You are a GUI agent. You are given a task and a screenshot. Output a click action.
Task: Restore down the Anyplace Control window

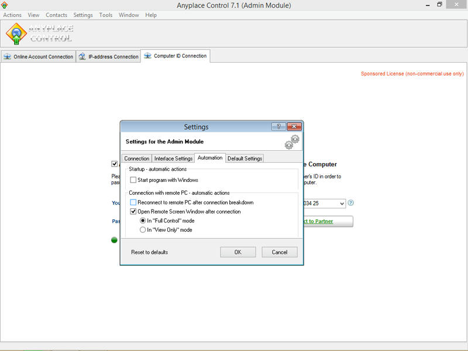(x=439, y=5)
